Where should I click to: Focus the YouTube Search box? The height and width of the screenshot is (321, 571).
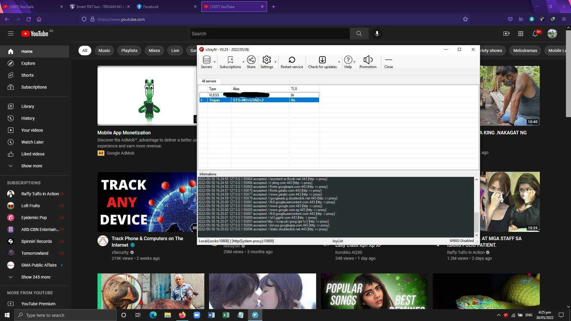coord(269,34)
